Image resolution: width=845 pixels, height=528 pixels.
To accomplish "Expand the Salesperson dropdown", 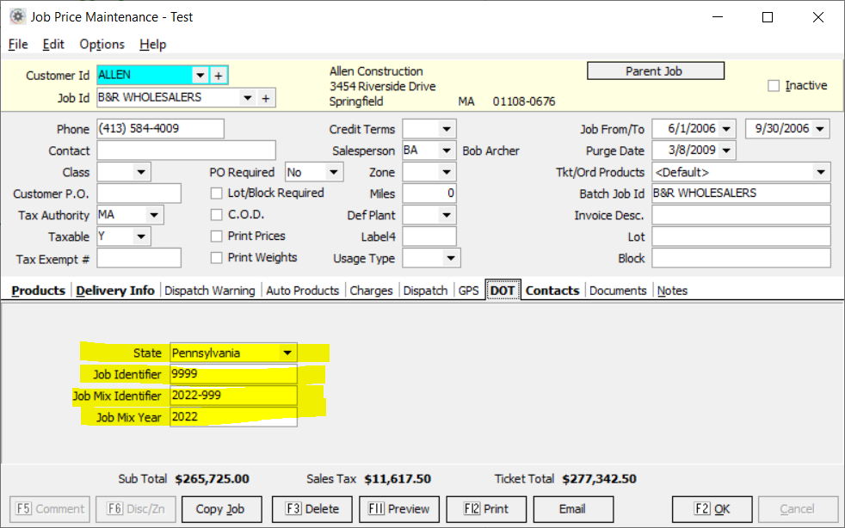I will pos(447,150).
